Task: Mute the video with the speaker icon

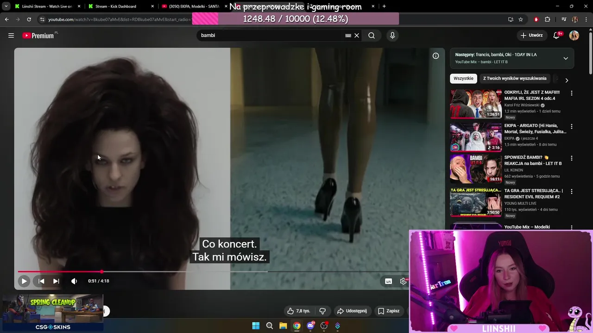Action: point(74,281)
